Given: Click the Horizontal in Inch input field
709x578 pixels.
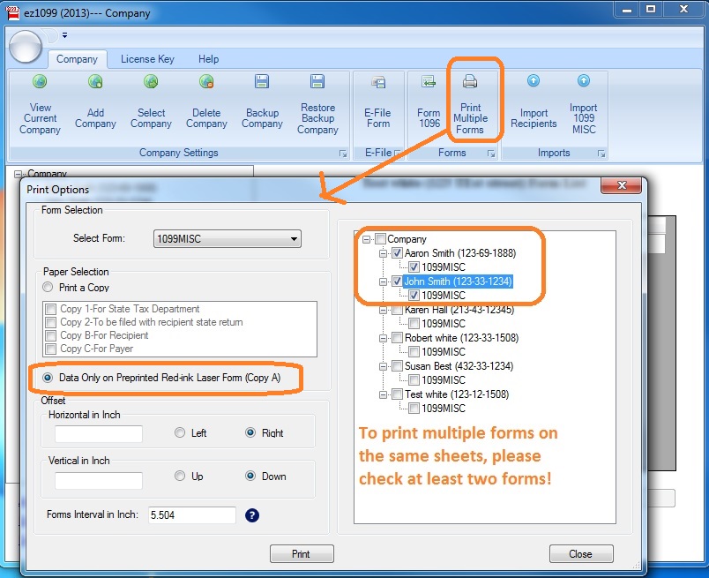Looking at the screenshot, I should coord(99,433).
